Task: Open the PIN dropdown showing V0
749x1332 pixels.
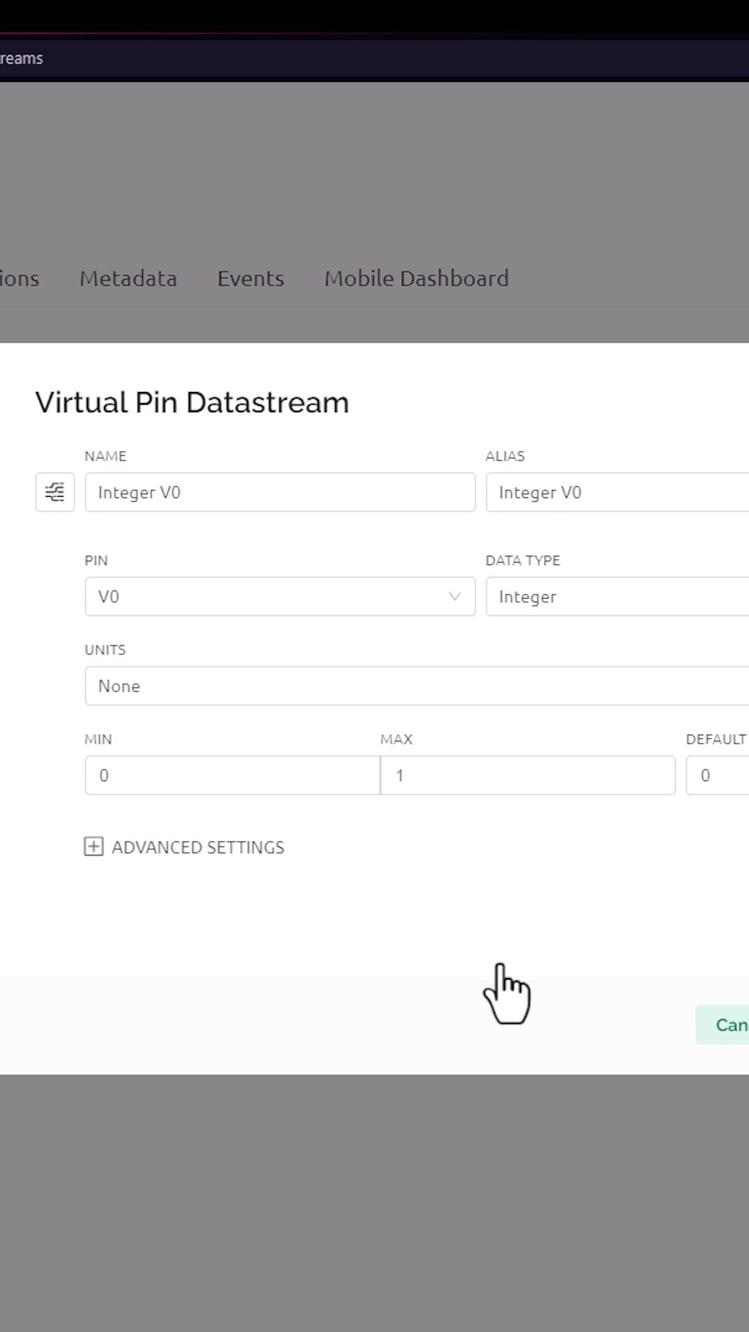Action: coord(280,597)
